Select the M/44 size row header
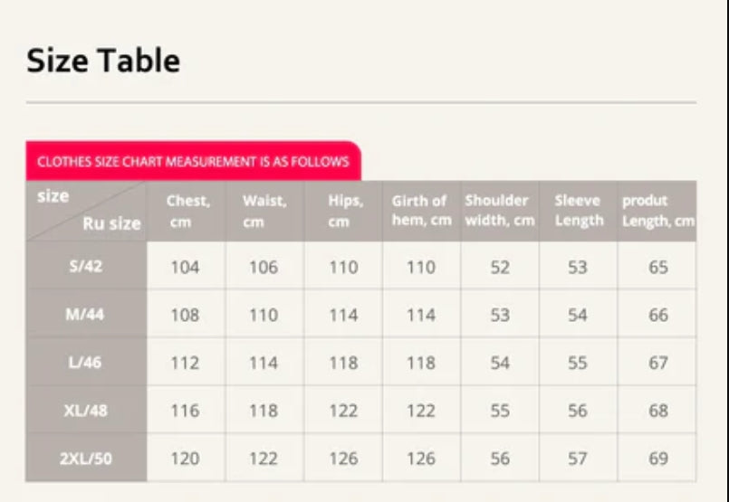Image resolution: width=729 pixels, height=502 pixels. [x=86, y=315]
